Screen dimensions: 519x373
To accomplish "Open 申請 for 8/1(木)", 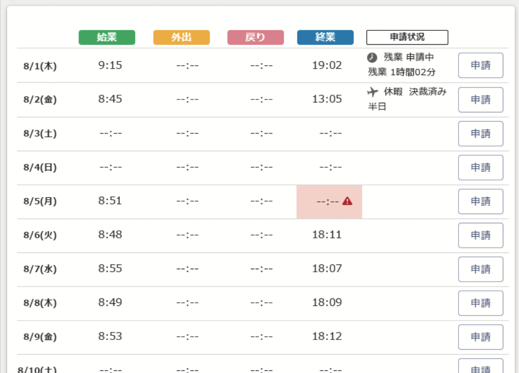I will click(x=481, y=65).
